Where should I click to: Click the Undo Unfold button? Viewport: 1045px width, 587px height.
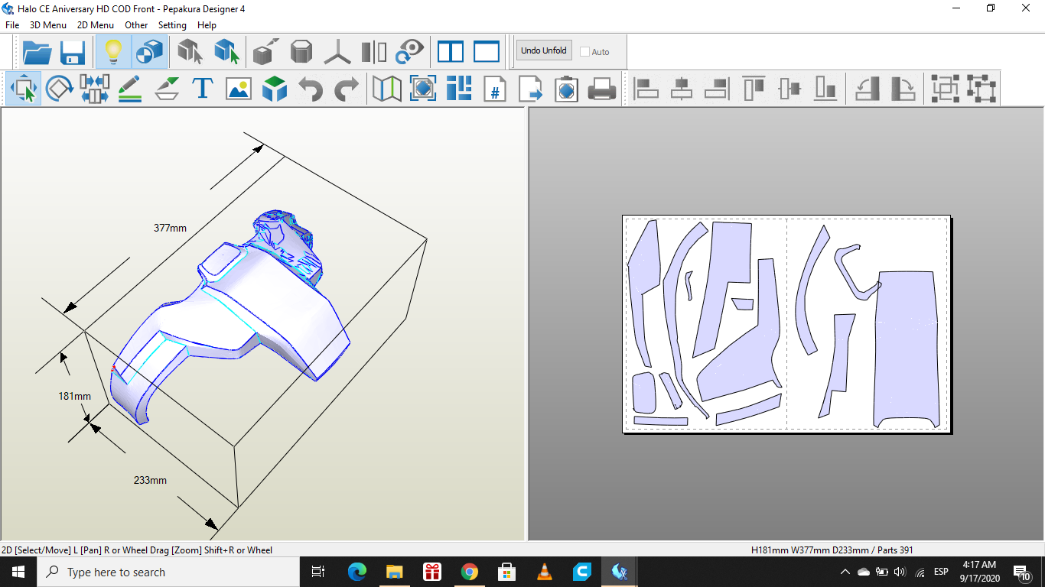click(543, 51)
